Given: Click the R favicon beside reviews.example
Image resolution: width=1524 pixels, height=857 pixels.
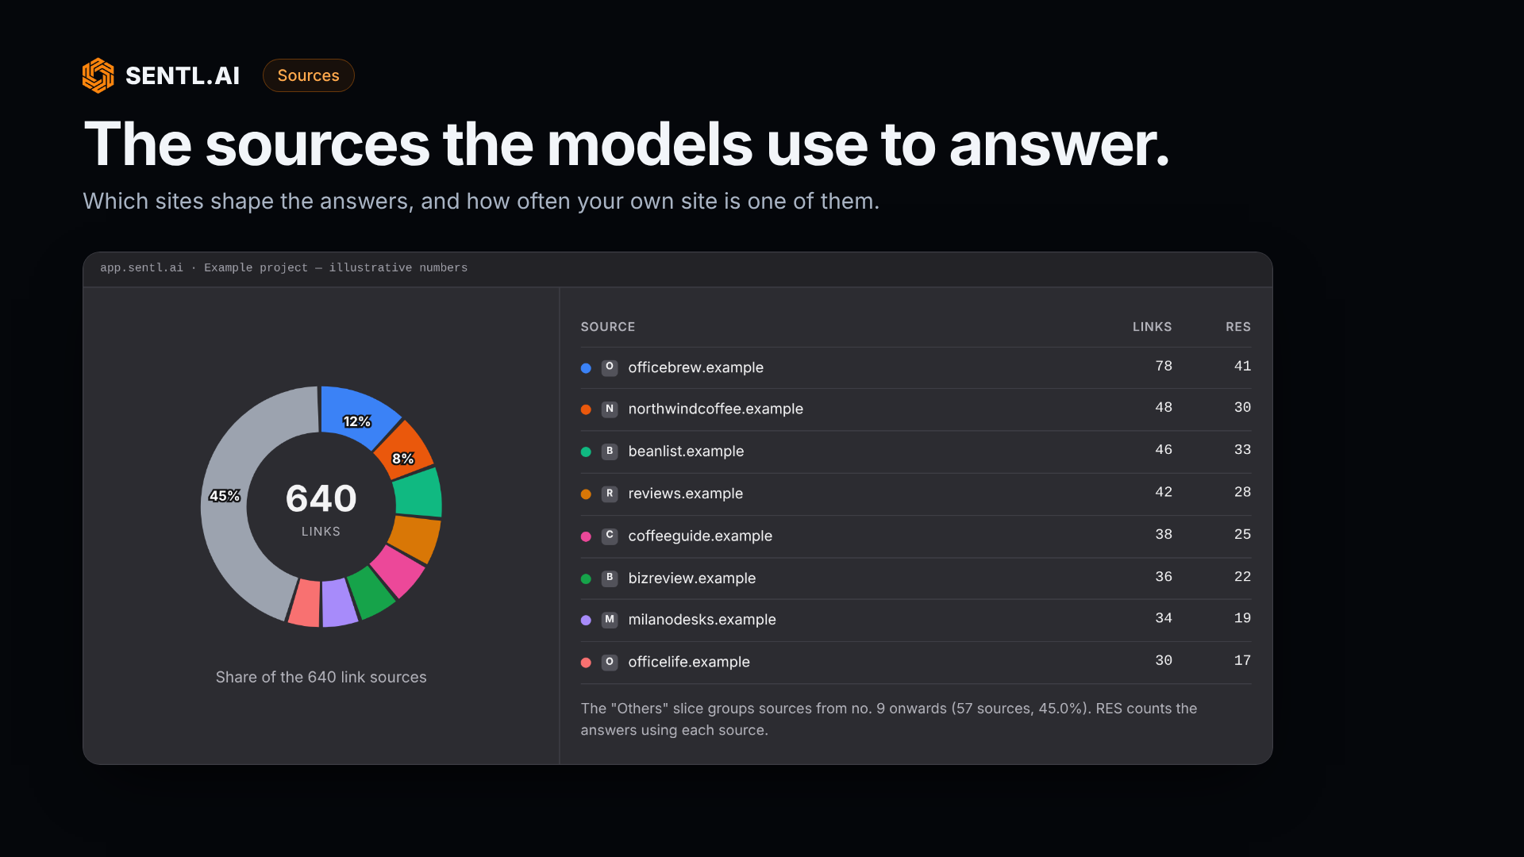Looking at the screenshot, I should (610, 494).
